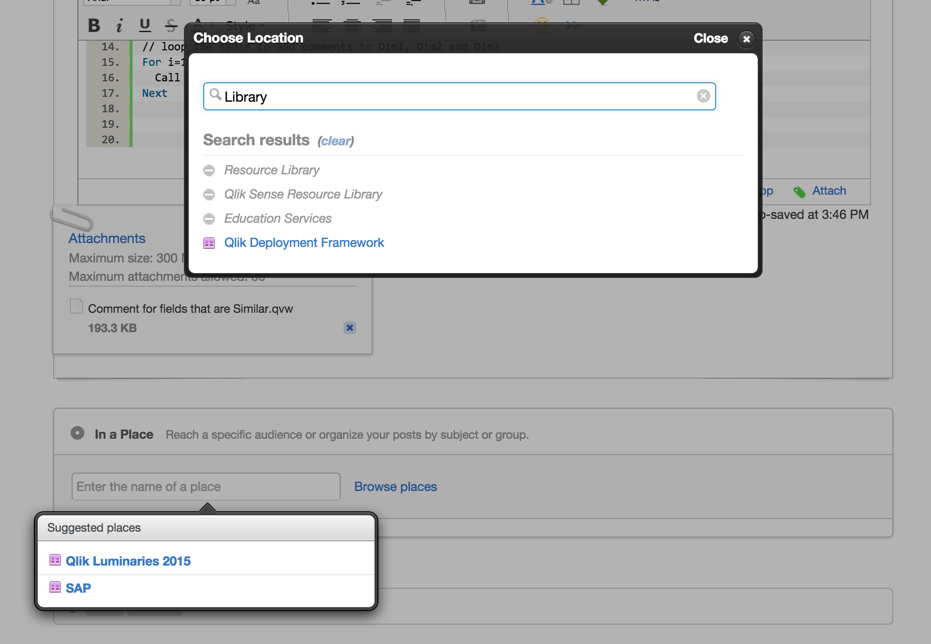
Task: Focus the Enter the name of a place field
Action: click(206, 487)
